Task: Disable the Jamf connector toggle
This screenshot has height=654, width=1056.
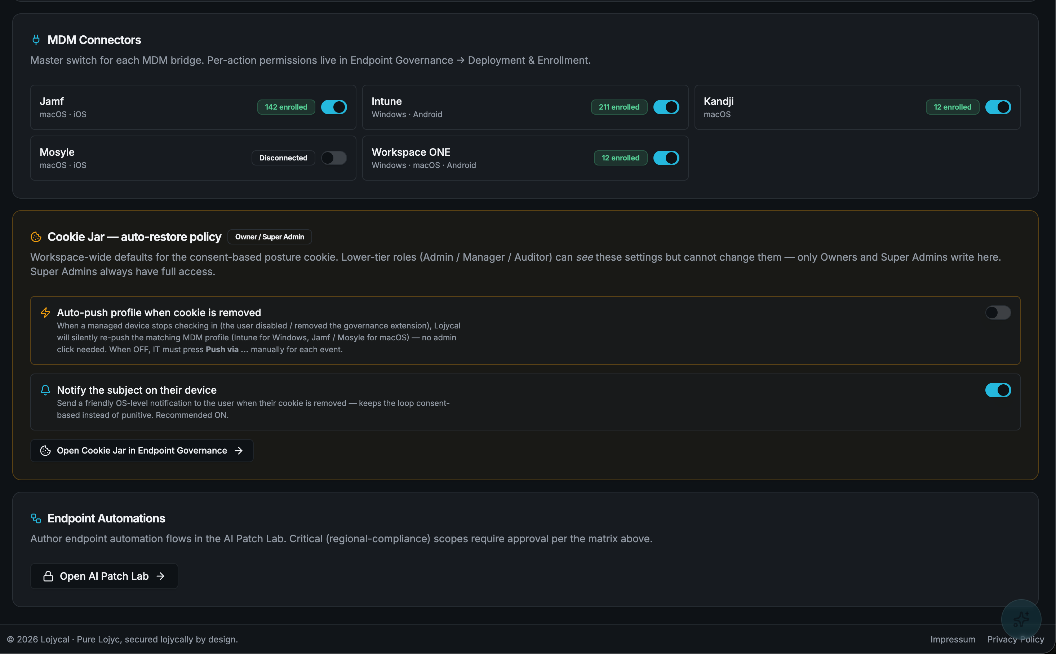Action: pos(334,107)
